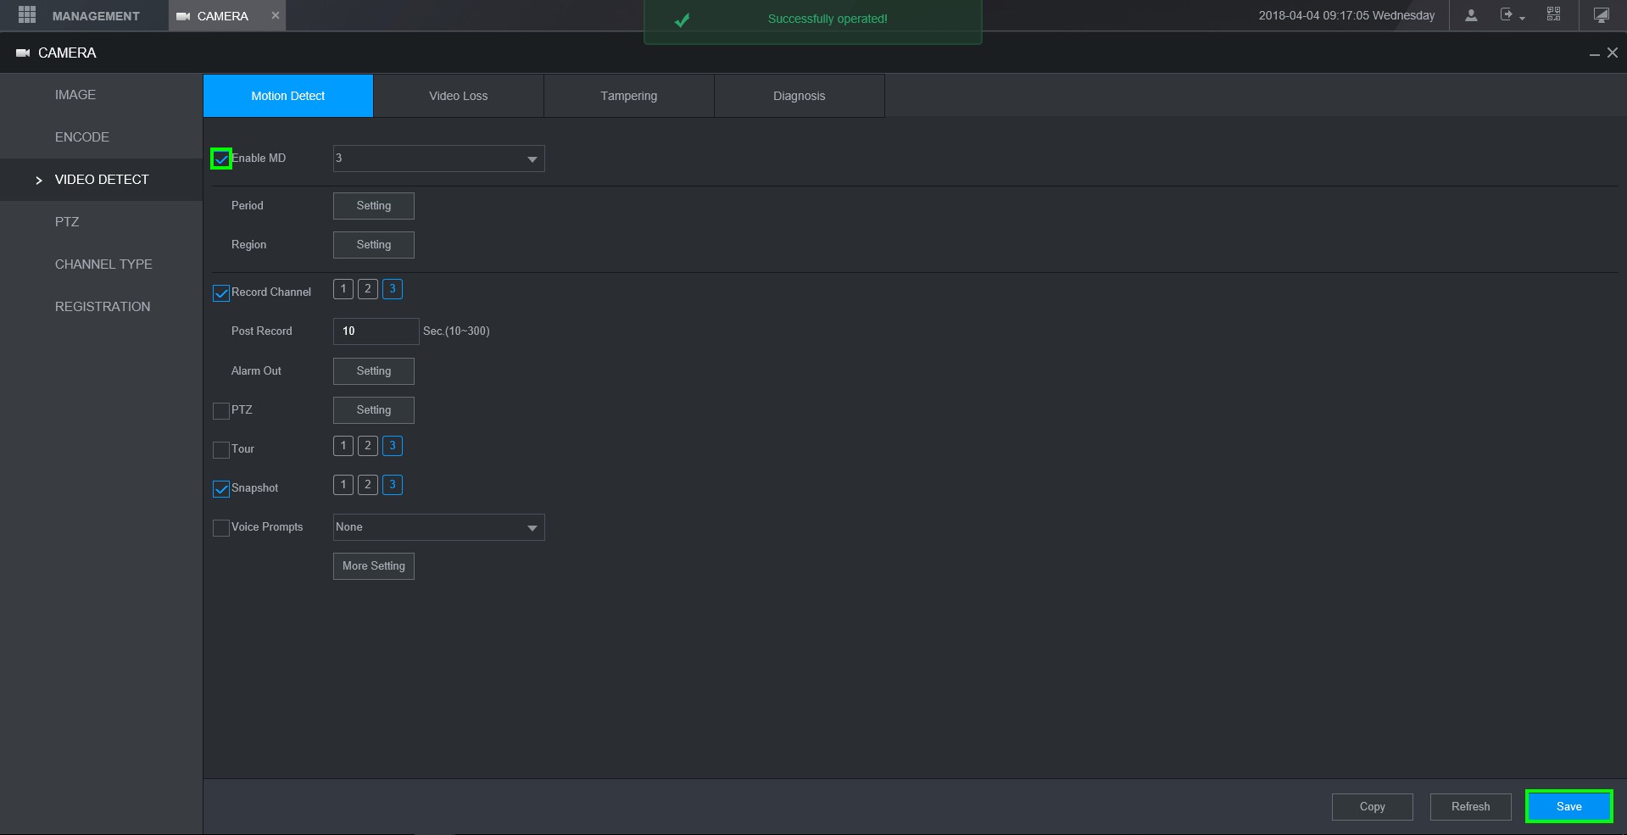This screenshot has width=1627, height=835.
Task: Open the QR code icon
Action: click(1553, 14)
